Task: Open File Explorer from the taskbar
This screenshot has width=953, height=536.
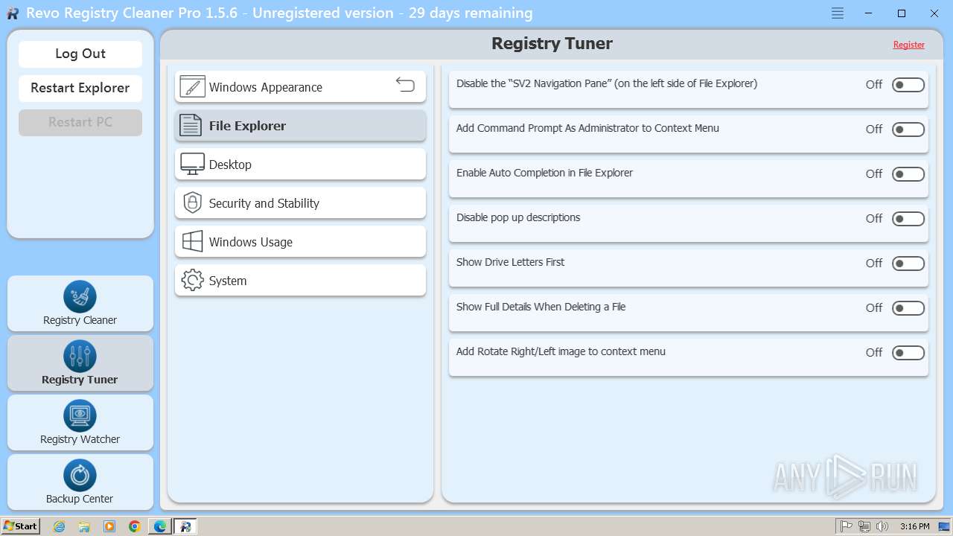Action: [x=84, y=526]
